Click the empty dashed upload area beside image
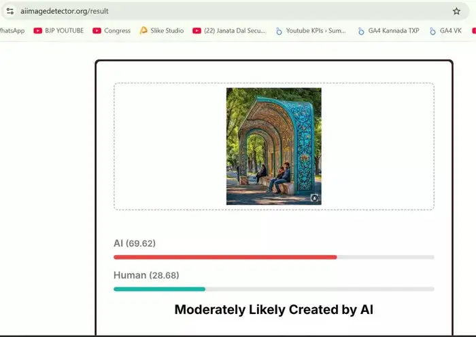The image size is (476, 337). click(377, 146)
